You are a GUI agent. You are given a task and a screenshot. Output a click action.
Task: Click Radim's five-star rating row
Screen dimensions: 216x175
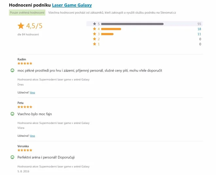[25, 63]
